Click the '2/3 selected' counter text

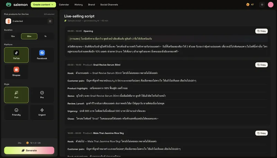(x=49, y=14)
